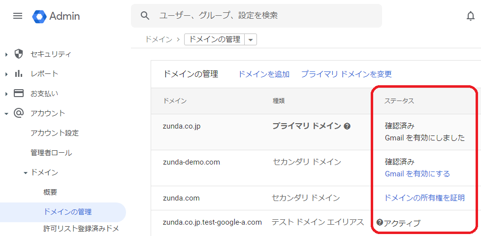481x236 pixels.
Task: Click help icon beside プライマリ ドメイン
Action: 347,126
